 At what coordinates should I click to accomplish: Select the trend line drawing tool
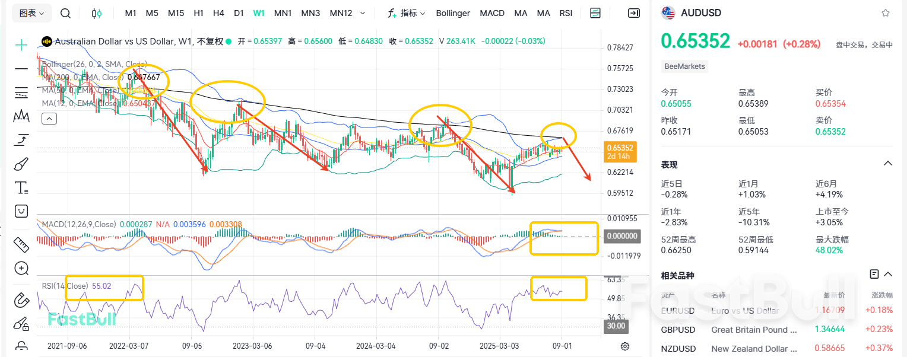point(21,69)
